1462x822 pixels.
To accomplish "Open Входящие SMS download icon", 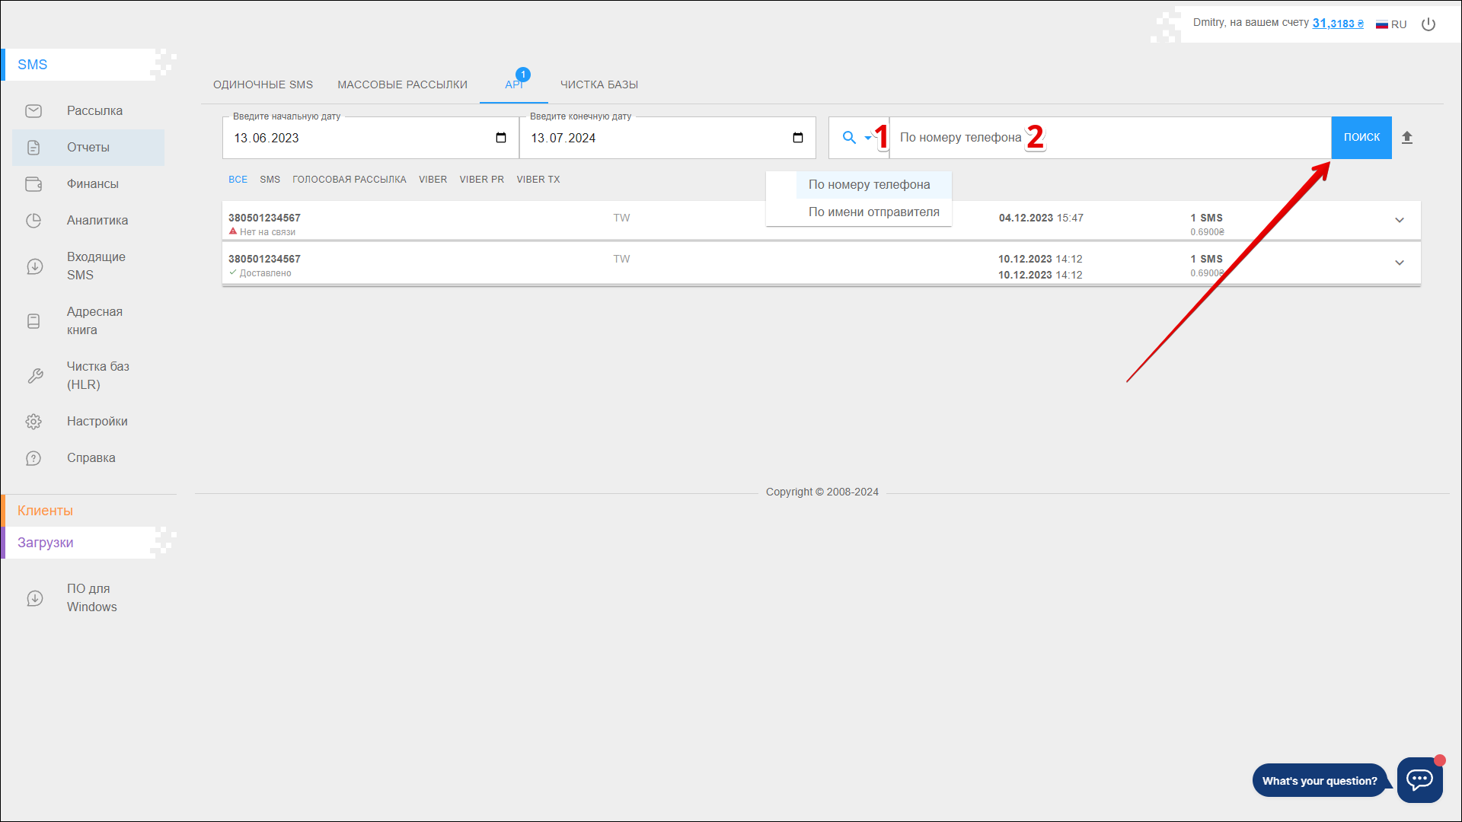I will click(34, 266).
